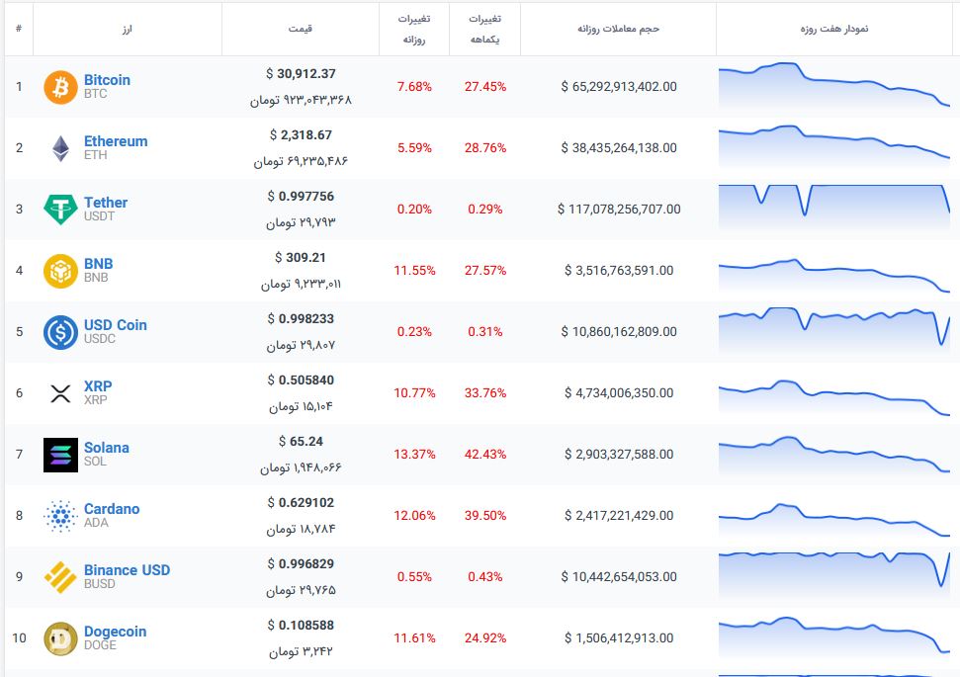This screenshot has height=677, width=960.
Task: Open the Tether name link
Action: (x=106, y=203)
